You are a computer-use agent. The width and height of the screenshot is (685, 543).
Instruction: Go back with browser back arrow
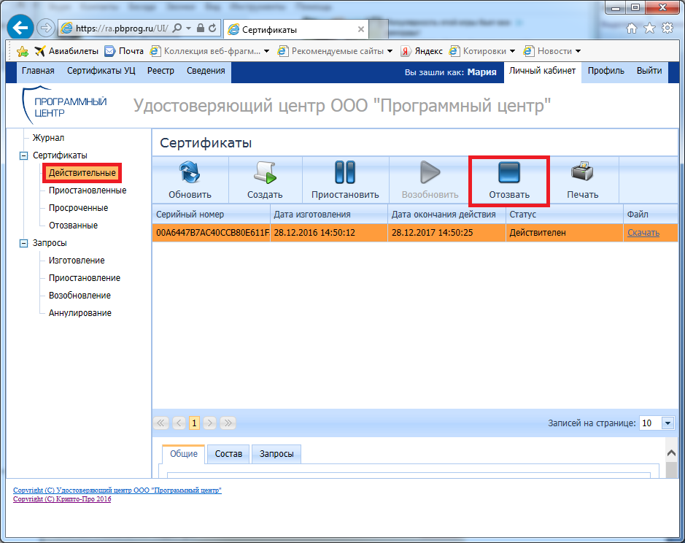[x=20, y=28]
